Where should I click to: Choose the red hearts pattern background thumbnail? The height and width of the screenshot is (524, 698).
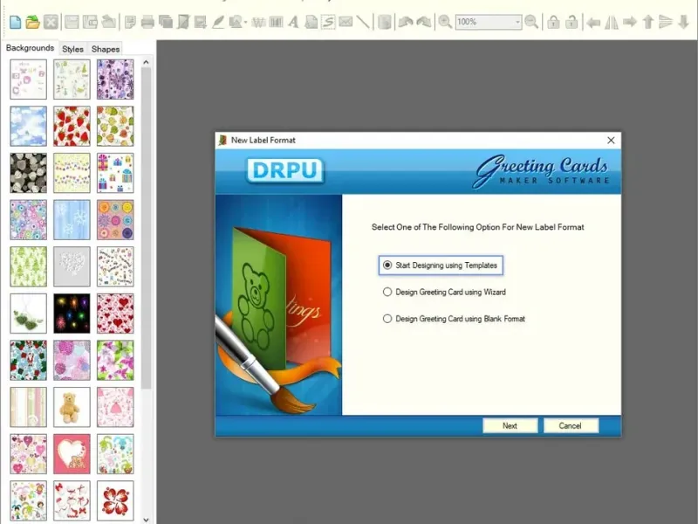click(x=115, y=314)
